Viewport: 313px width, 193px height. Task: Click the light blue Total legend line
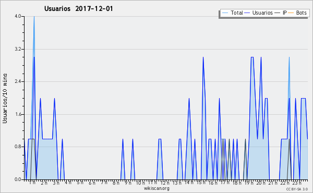coord(225,13)
